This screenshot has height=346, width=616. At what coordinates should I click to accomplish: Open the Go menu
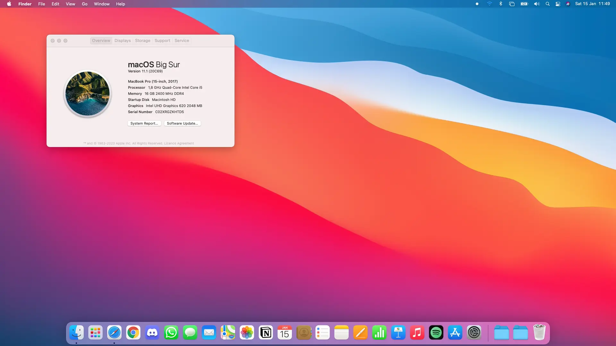pyautogui.click(x=84, y=4)
